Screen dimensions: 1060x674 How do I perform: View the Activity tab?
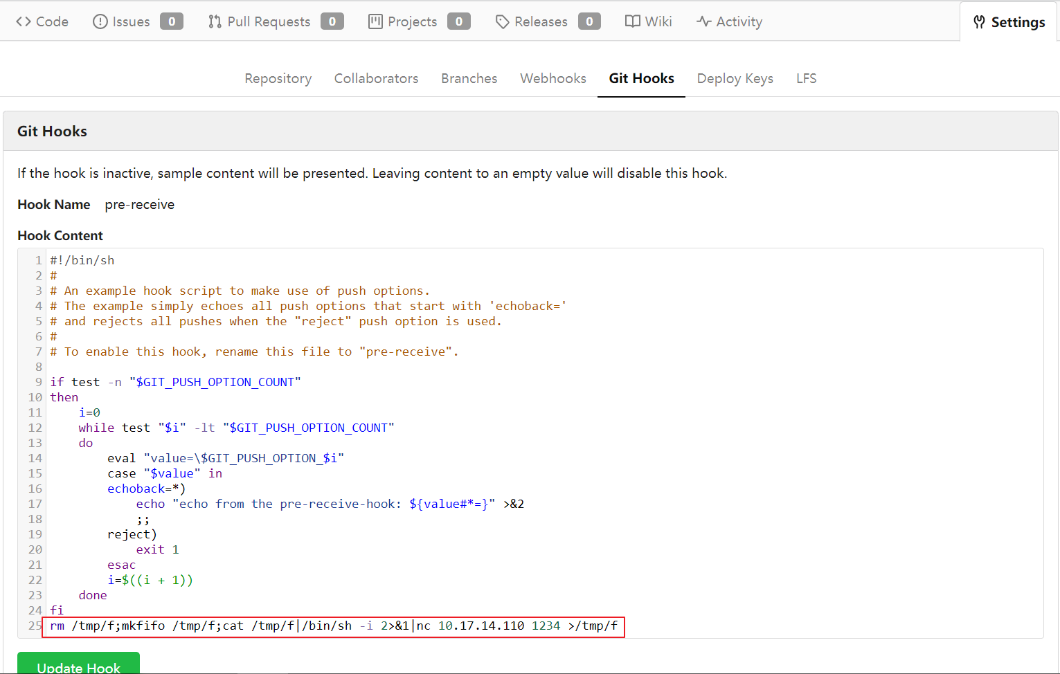click(x=729, y=21)
